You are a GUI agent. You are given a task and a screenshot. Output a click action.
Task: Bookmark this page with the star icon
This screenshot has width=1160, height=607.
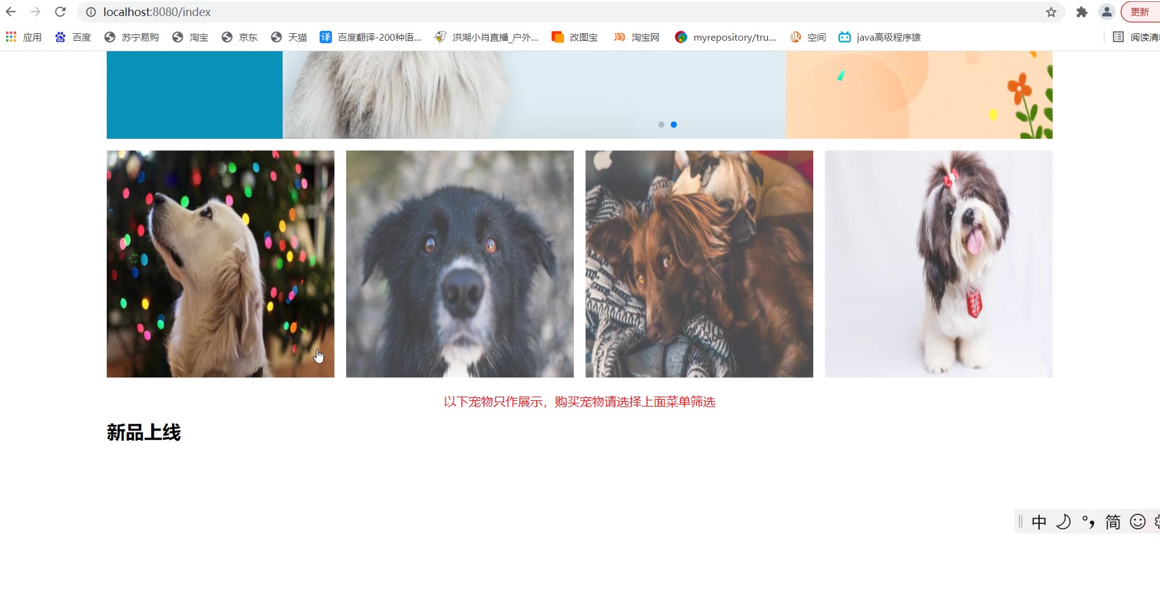tap(1051, 12)
